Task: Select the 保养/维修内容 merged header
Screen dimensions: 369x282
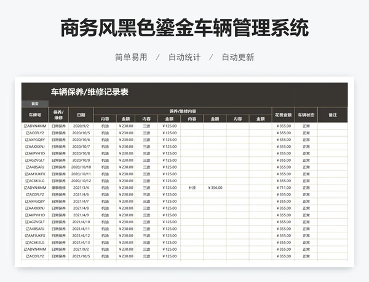Action: point(183,111)
